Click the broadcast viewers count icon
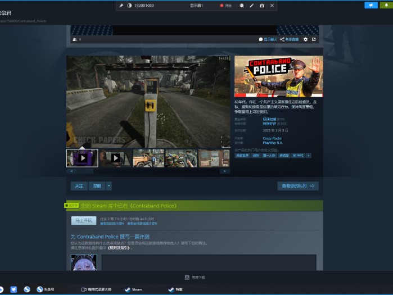The width and height of the screenshot is (393, 295). pyautogui.click(x=75, y=39)
